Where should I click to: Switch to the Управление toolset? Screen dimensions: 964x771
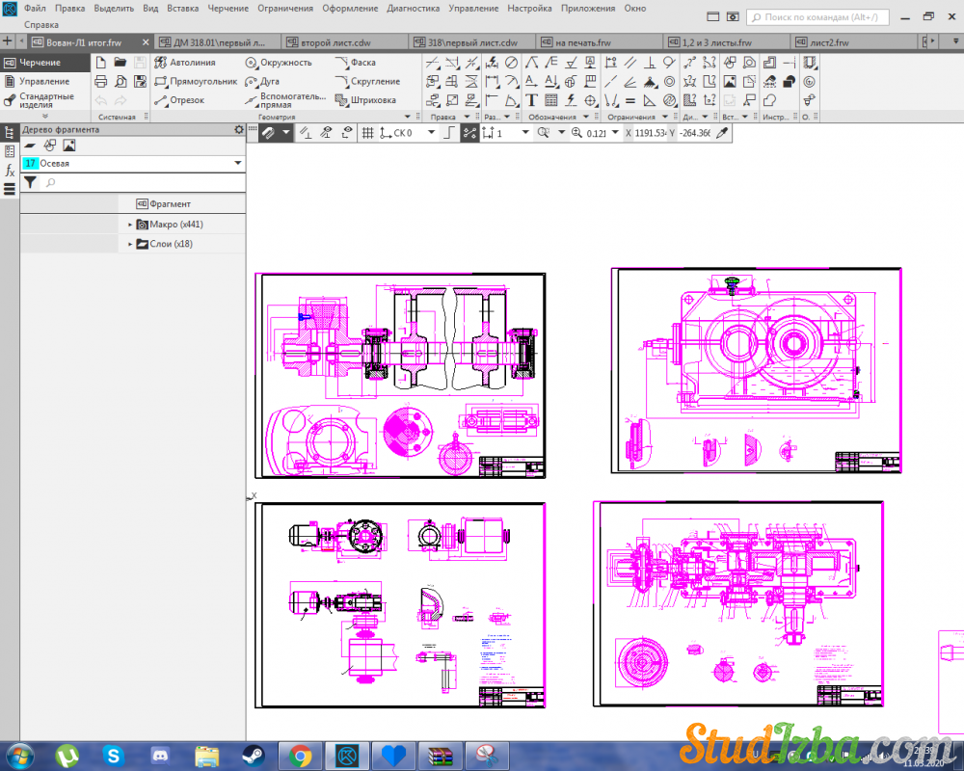[x=43, y=82]
